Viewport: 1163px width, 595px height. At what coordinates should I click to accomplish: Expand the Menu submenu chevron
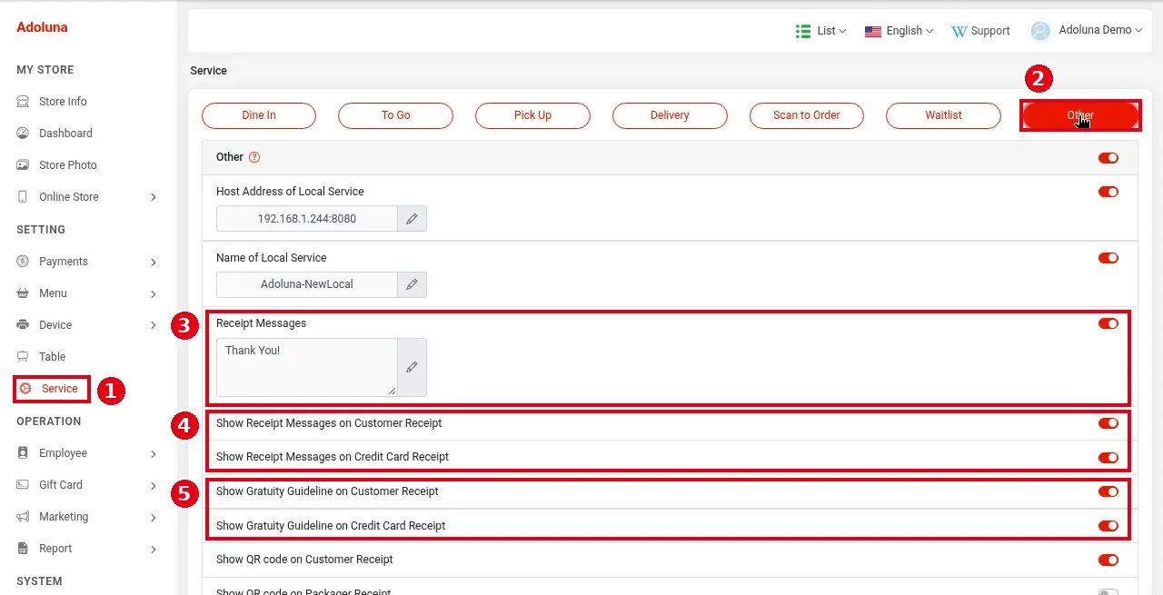click(x=154, y=294)
